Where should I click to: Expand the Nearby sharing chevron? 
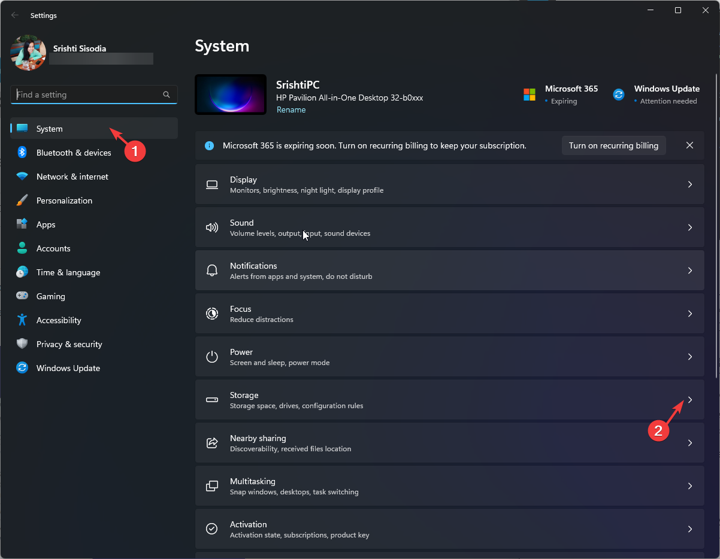coord(689,443)
